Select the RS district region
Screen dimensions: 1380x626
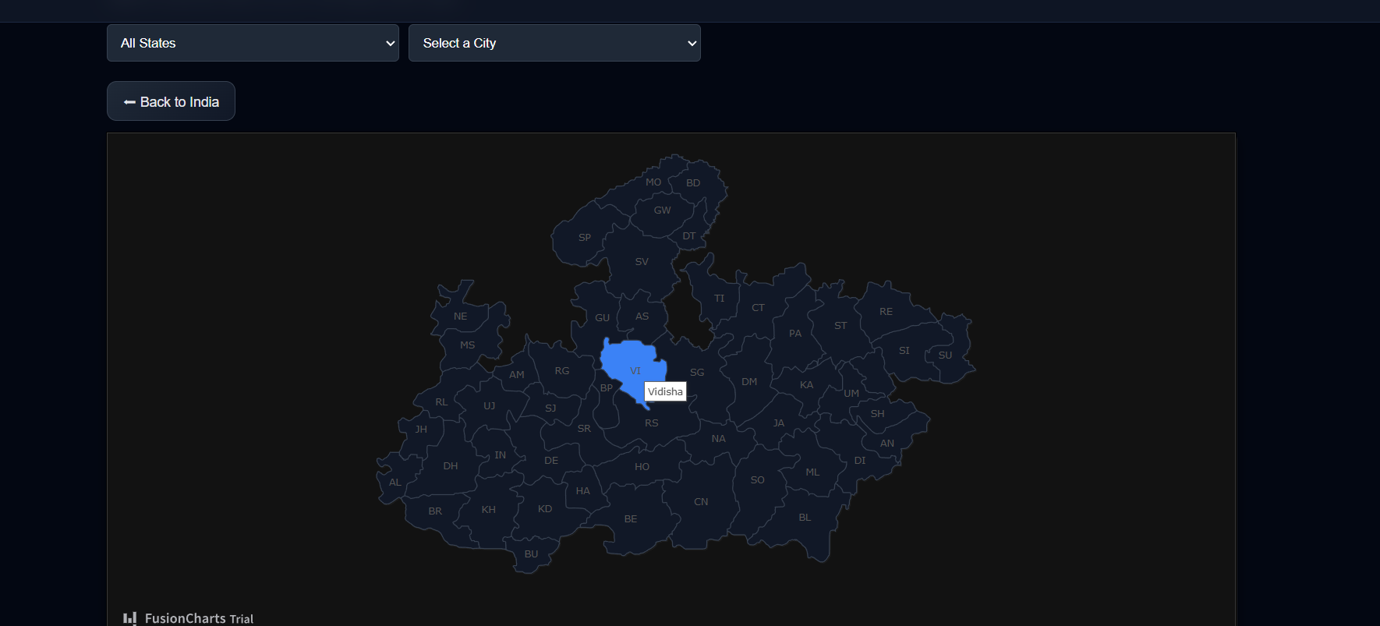[651, 423]
